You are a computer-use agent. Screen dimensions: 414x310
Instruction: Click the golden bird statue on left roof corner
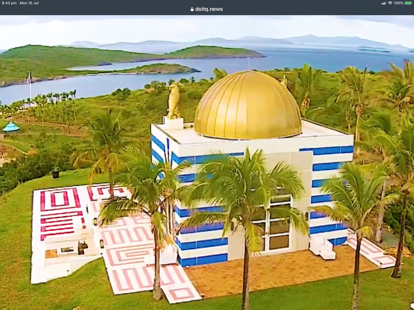coord(174,100)
